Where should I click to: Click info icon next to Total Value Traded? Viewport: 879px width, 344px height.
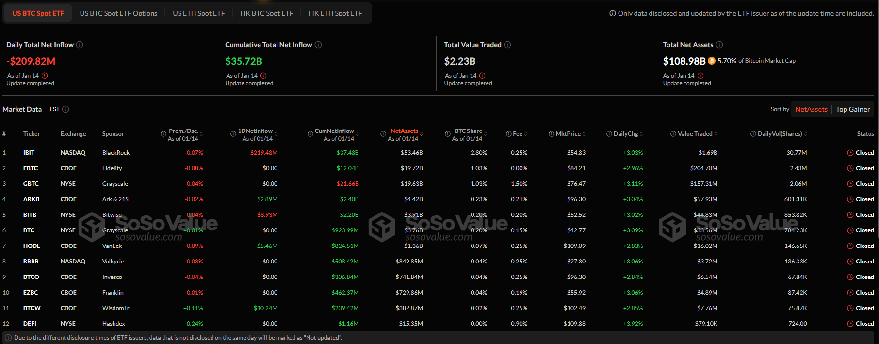click(x=507, y=45)
